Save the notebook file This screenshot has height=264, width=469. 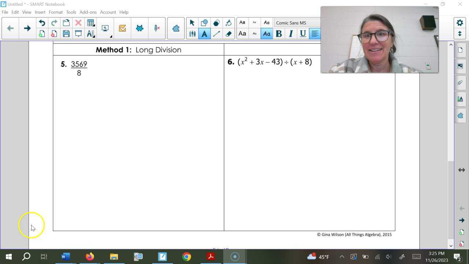click(x=66, y=33)
